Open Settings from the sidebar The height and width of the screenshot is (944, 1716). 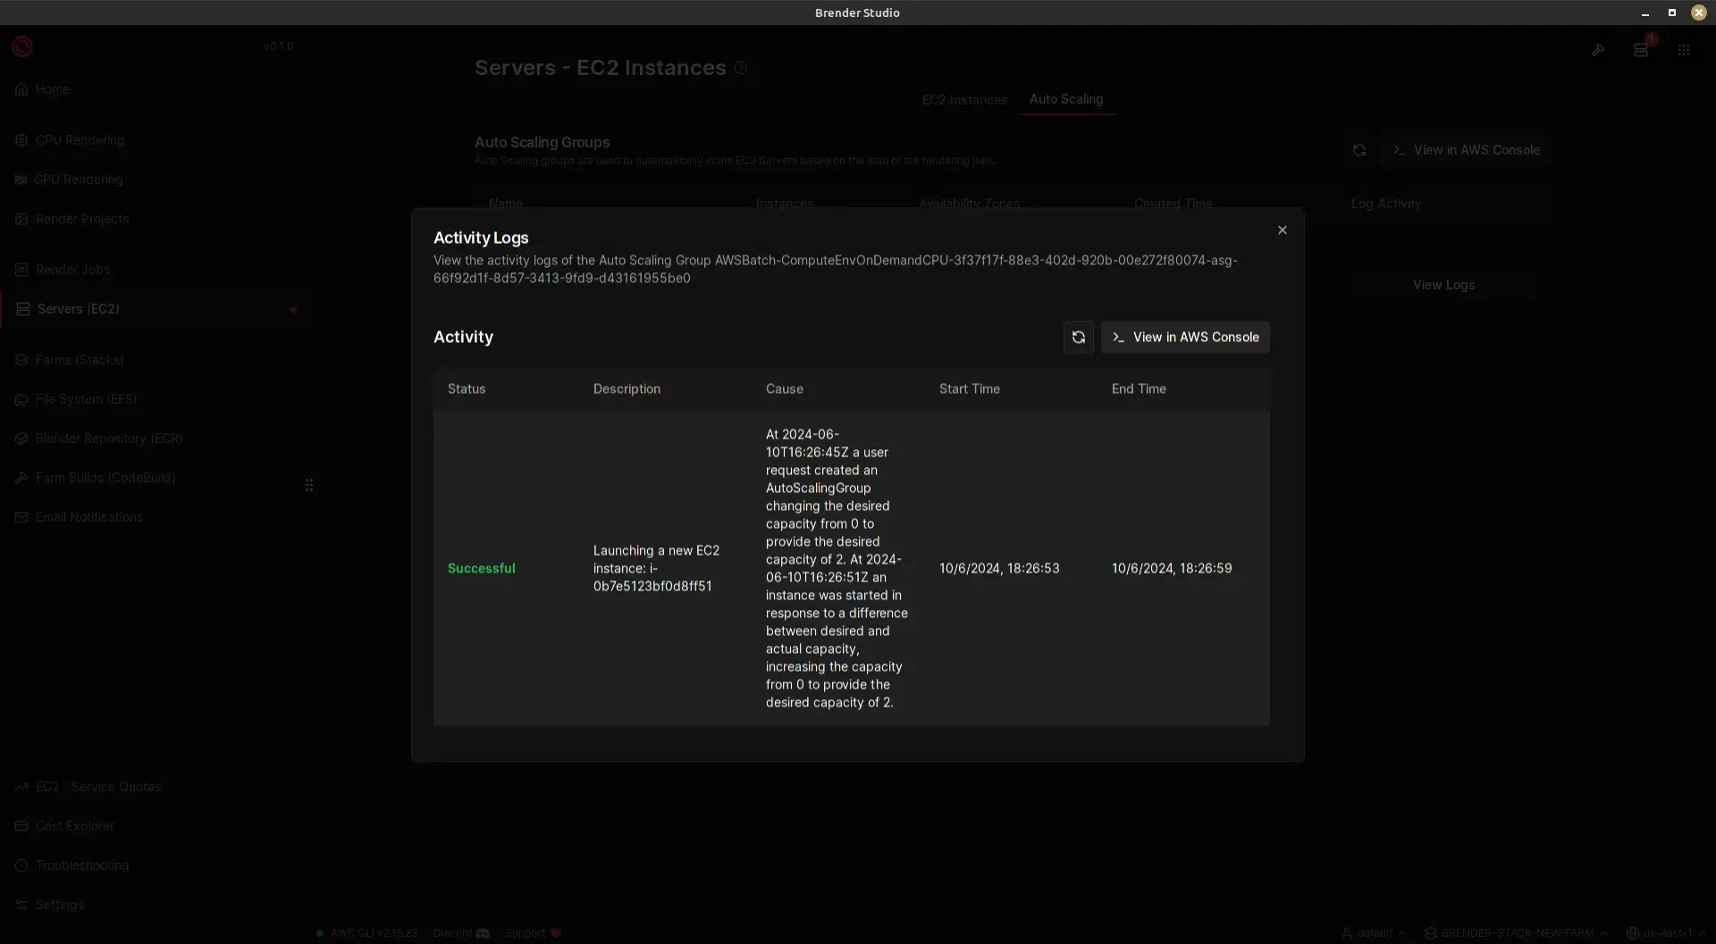point(61,905)
